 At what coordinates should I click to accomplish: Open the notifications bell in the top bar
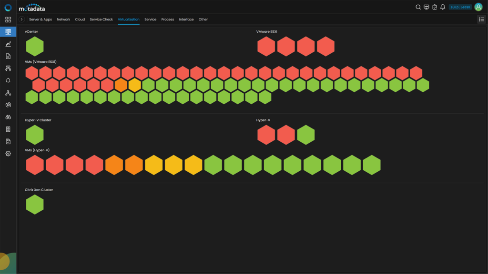tap(443, 7)
